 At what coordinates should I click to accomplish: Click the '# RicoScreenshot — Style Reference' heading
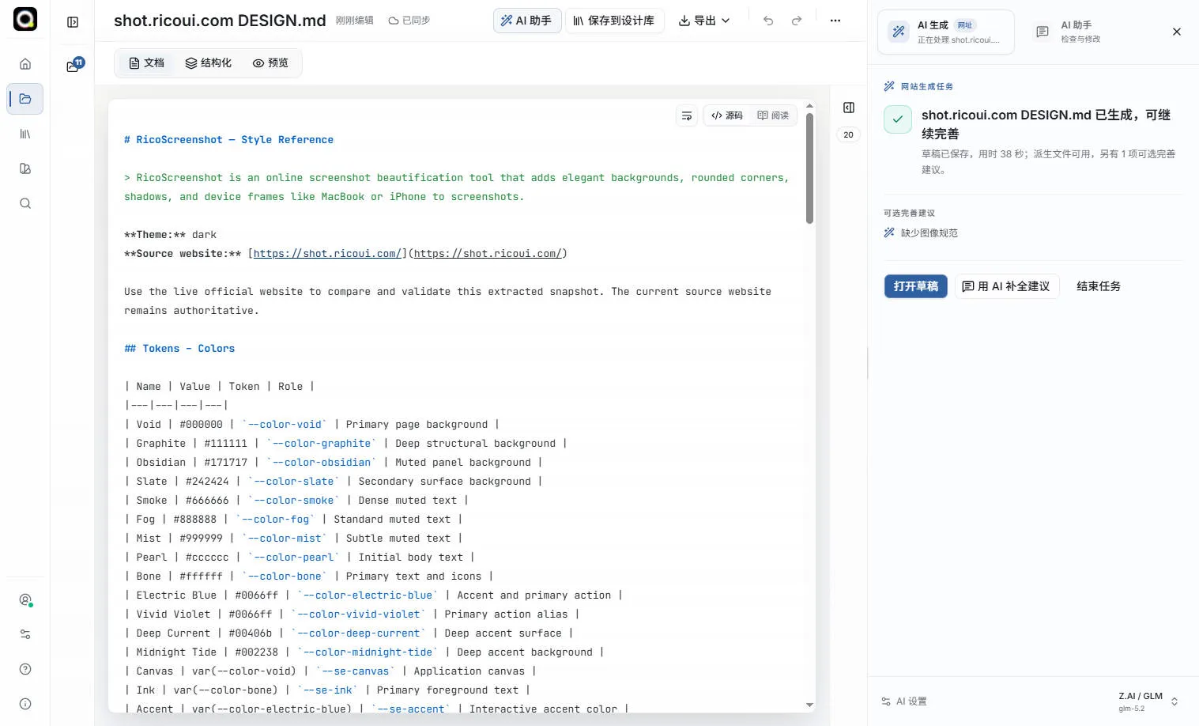coord(228,140)
